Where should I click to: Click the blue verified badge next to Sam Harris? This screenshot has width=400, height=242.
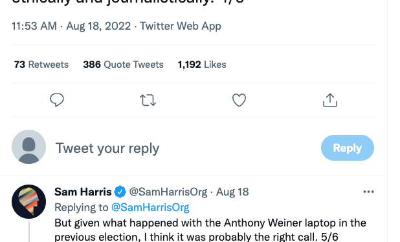(x=120, y=192)
